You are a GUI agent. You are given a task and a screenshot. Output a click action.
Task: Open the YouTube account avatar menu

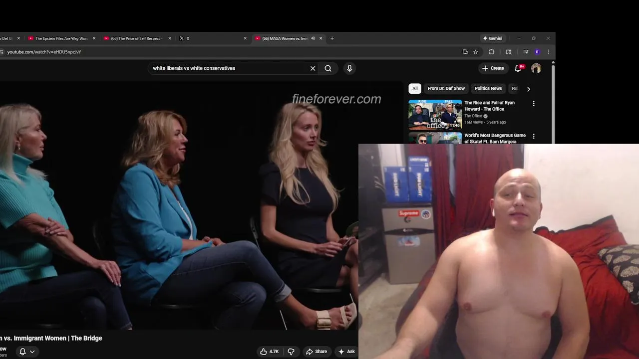tap(536, 68)
